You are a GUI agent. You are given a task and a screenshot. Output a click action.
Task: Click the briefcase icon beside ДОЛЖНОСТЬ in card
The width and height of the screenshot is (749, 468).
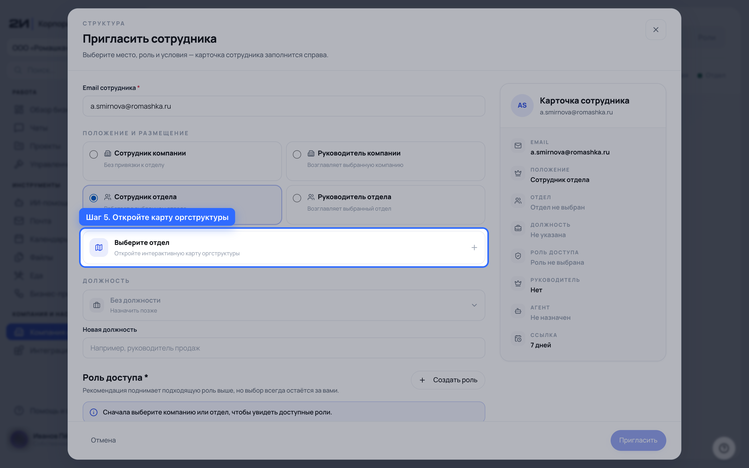tap(518, 228)
